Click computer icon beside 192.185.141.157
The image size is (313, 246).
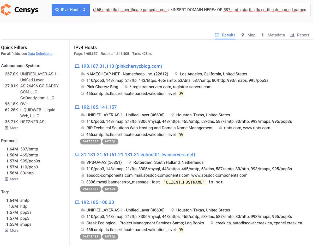77,107
